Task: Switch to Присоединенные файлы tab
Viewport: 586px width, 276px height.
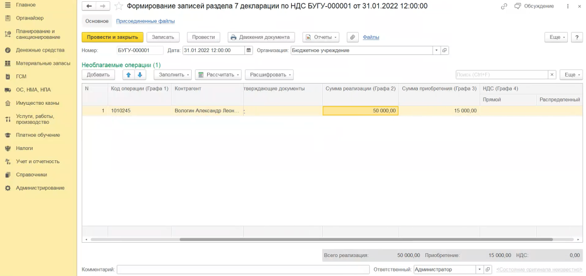Action: pyautogui.click(x=145, y=21)
